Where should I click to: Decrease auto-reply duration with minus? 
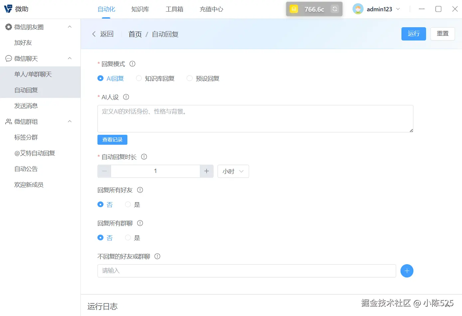pyautogui.click(x=104, y=171)
